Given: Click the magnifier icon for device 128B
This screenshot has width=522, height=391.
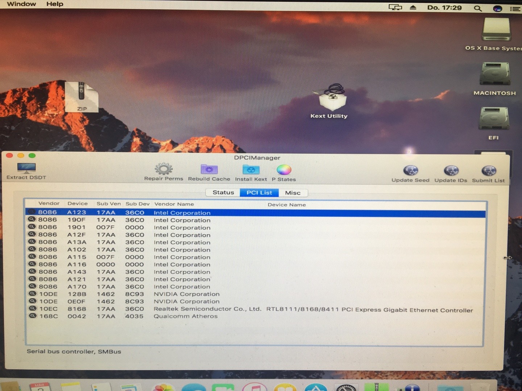Looking at the screenshot, I should 33,293.
